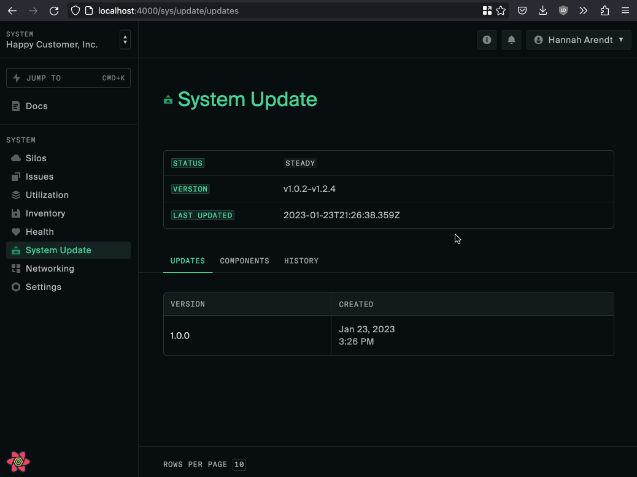This screenshot has height=477, width=637.
Task: Click the Silos cloud icon
Action: [x=16, y=158]
